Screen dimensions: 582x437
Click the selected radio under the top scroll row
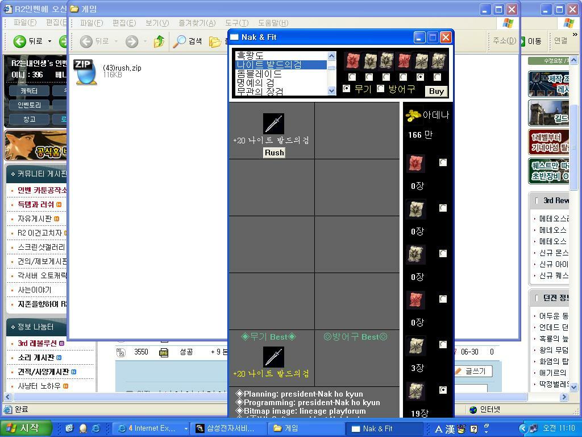coord(420,77)
